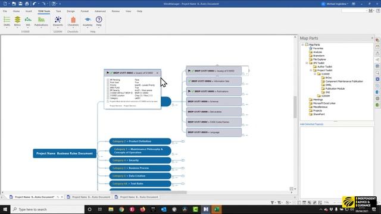
Task: Click the Redo arrow in title bar
Action: coord(43,4)
